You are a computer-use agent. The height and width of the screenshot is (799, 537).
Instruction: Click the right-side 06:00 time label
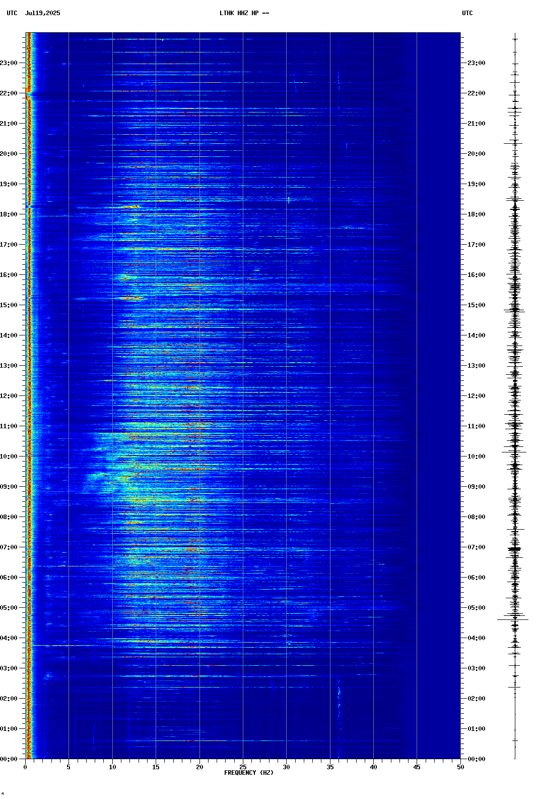pyautogui.click(x=477, y=578)
